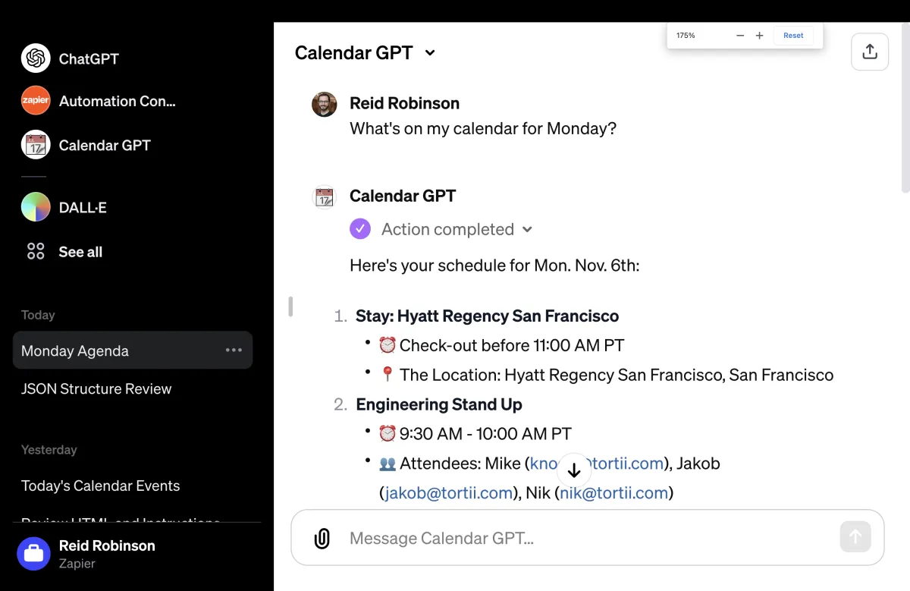Click the jakob@tortii.com email link
The image size is (910, 591).
click(449, 493)
